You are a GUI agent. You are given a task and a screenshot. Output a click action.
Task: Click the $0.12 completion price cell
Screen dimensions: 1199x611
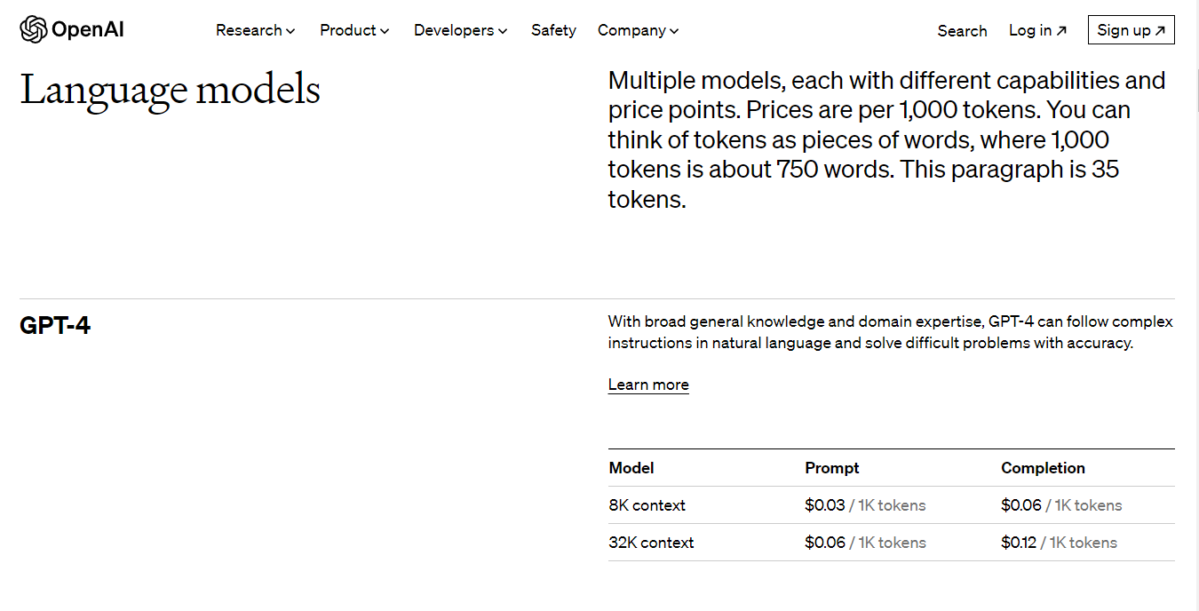[1019, 543]
